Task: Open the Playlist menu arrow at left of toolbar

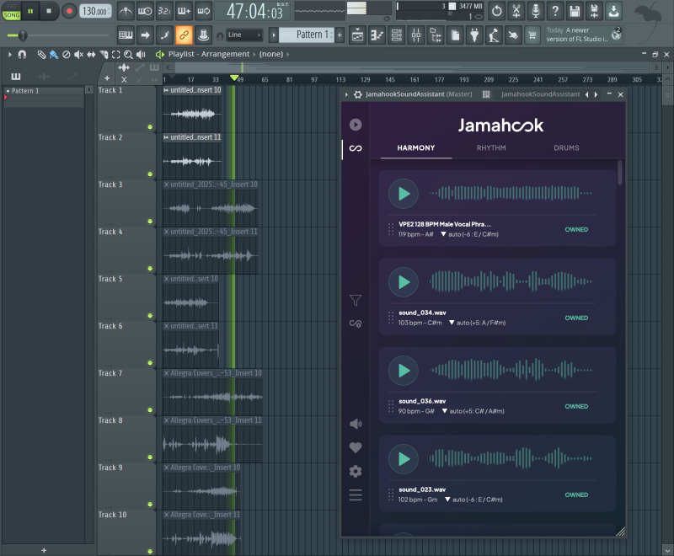Action: coord(9,55)
